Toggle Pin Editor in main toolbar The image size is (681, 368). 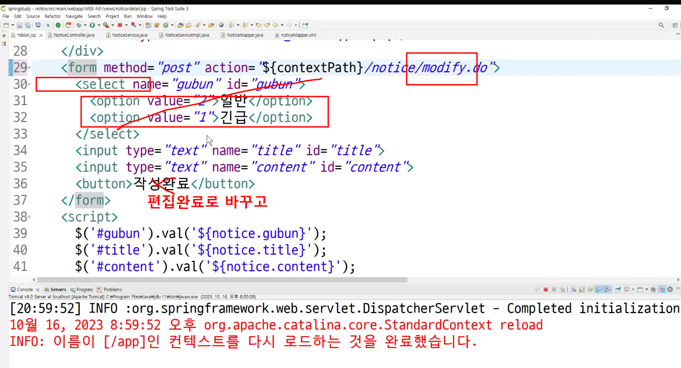pos(305,25)
